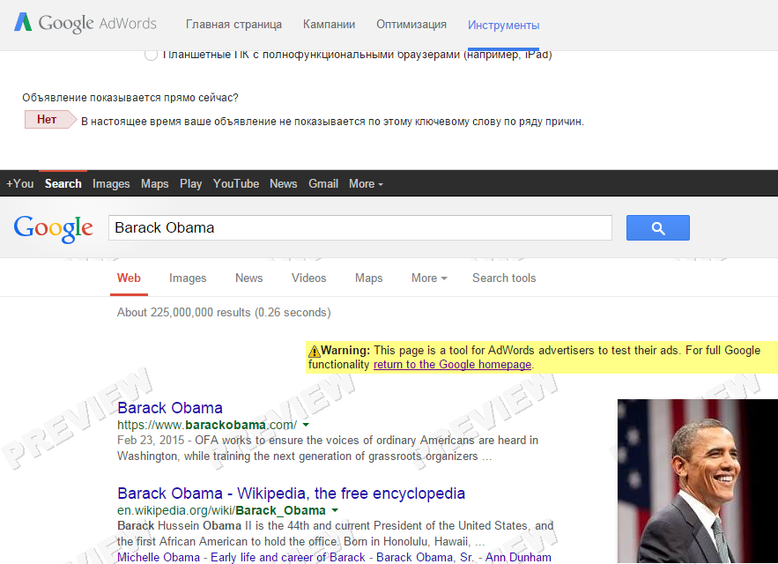The image size is (778, 564).
Task: Switch to the Videos results tab
Action: pyautogui.click(x=308, y=278)
